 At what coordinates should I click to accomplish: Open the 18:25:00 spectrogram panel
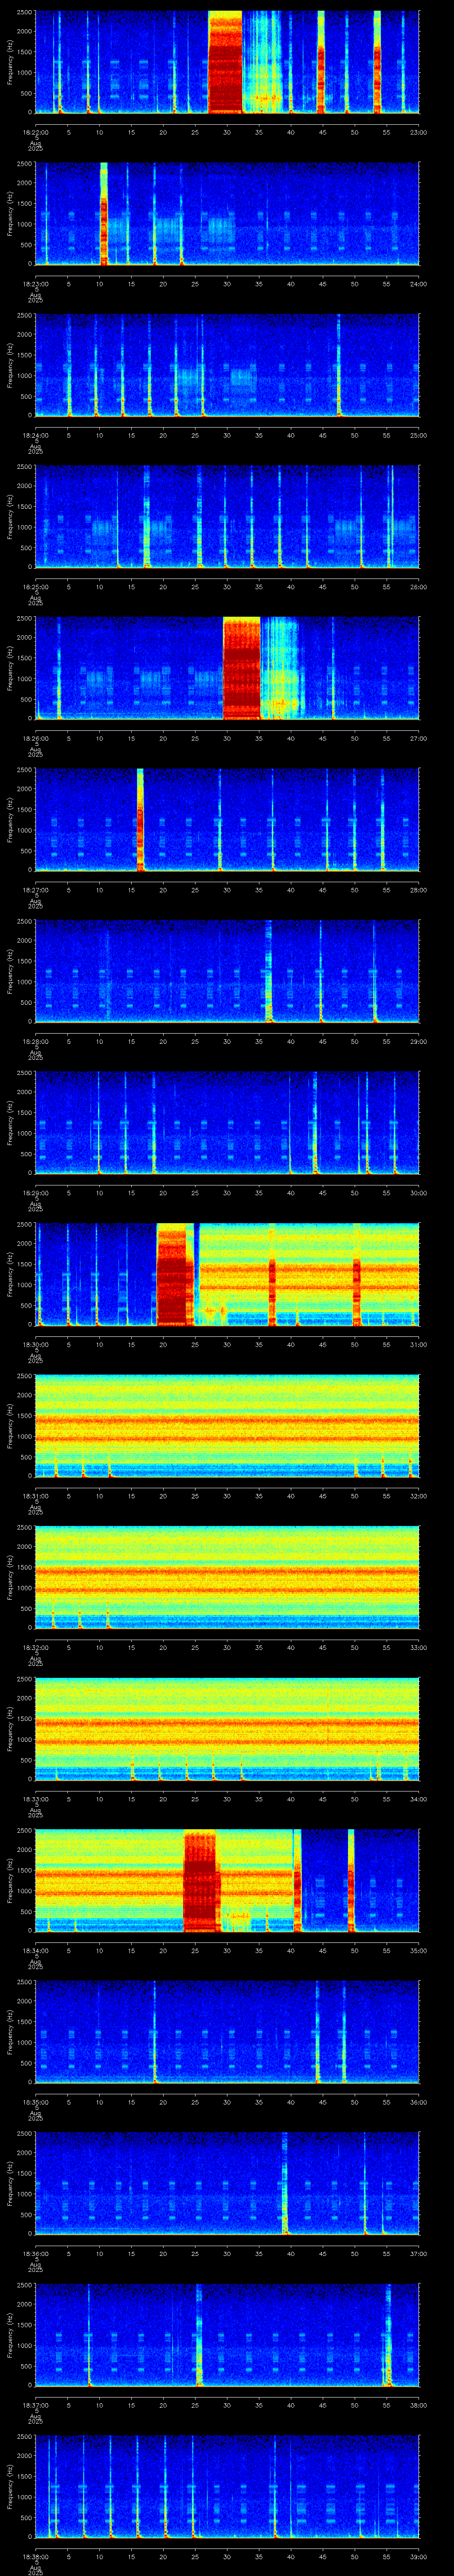pyautogui.click(x=227, y=517)
